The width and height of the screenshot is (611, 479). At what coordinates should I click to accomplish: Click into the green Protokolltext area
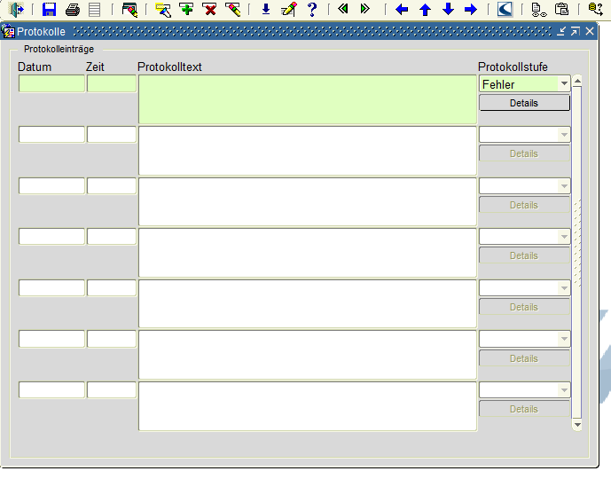(307, 99)
